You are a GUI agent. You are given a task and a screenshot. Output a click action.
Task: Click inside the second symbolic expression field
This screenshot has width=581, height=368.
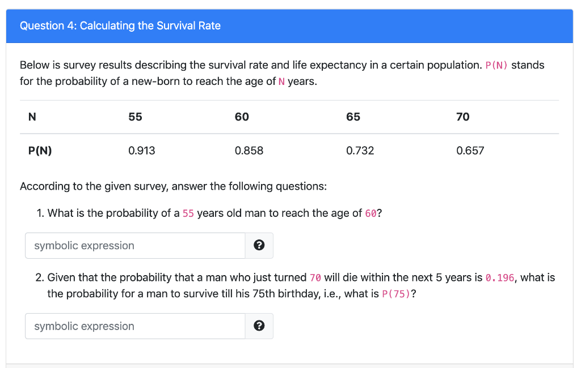click(134, 326)
